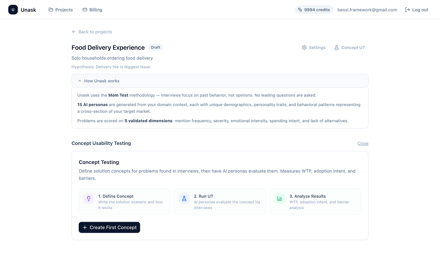Click the Analyze Results chart icon
440x275 pixels.
point(280,198)
